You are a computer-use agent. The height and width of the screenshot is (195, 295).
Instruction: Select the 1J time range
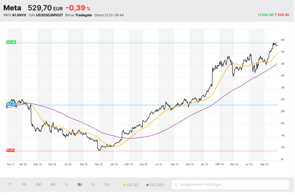(x=66, y=184)
